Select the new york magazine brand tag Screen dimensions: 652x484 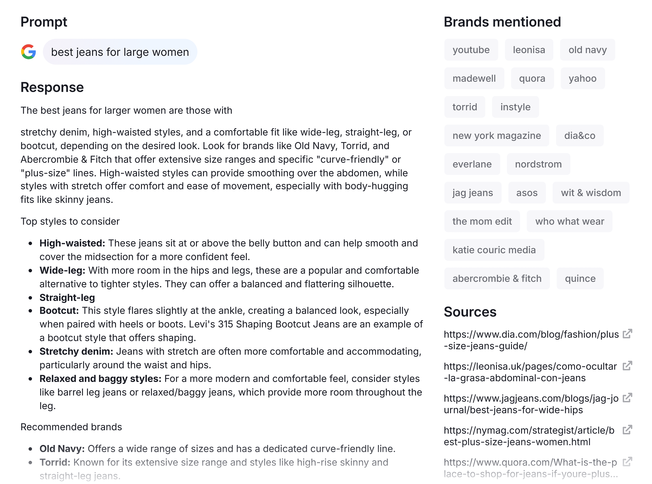(497, 136)
